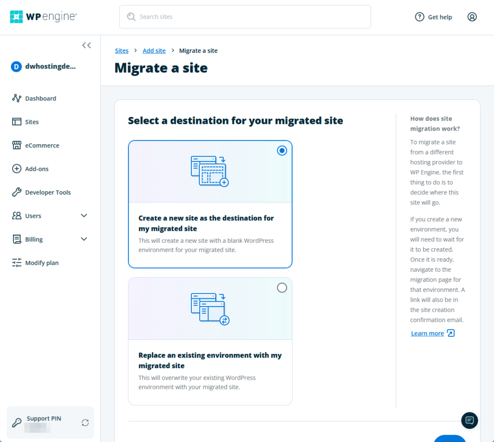Click the search magnifier icon
The image size is (494, 442).
[x=131, y=17]
